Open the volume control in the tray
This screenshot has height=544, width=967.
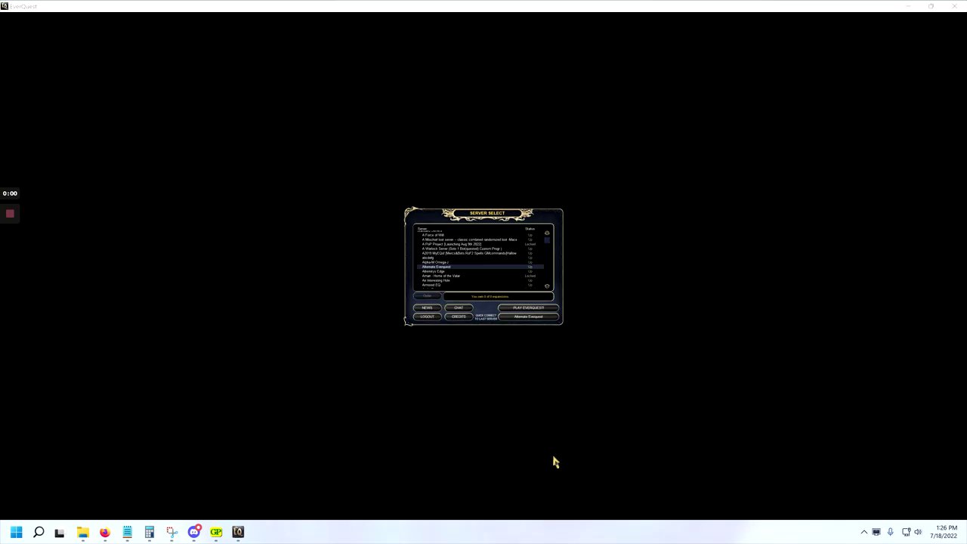click(918, 532)
